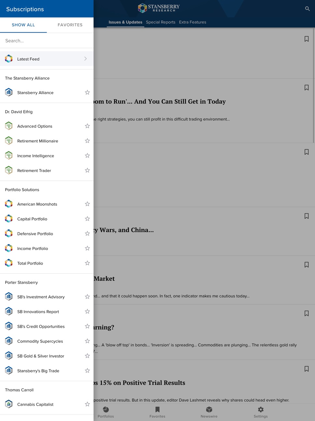Bookmark the 'You Can Still Get in Today' article
Screen dimensions: 315x421
tap(307, 87)
